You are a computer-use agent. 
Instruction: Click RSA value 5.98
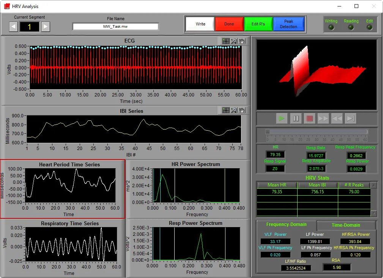(337, 267)
